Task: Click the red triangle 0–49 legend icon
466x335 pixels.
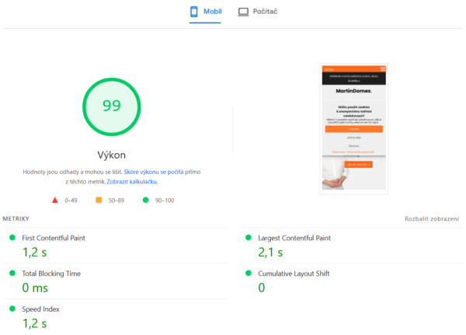Action: coord(55,201)
